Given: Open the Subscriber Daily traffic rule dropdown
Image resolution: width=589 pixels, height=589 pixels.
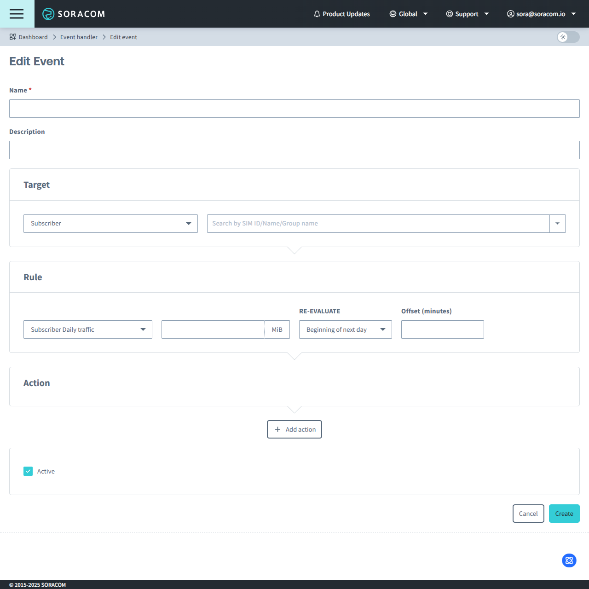Looking at the screenshot, I should coord(87,329).
